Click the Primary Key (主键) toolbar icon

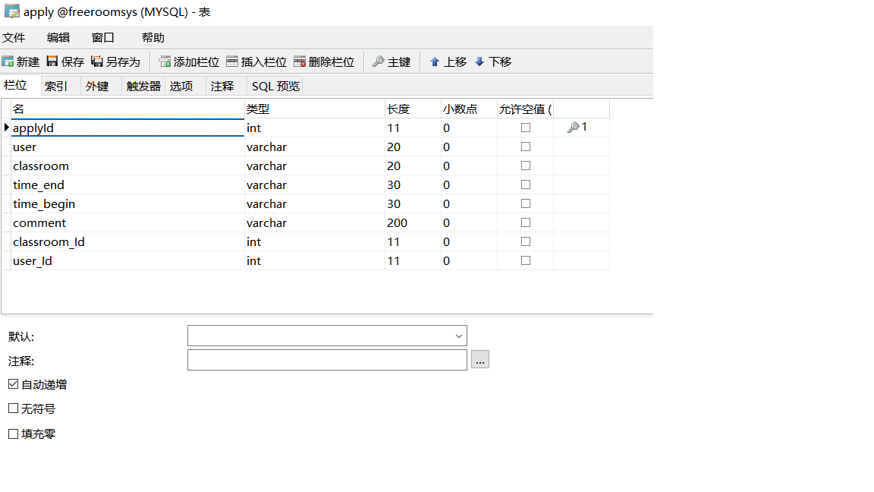click(x=379, y=61)
